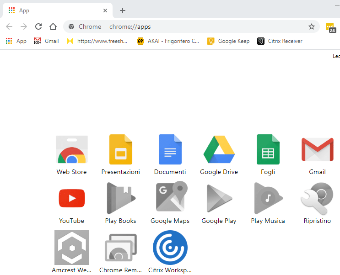Click the Chrome site info icon
Viewport: 340px width, 275px height.
(71, 26)
